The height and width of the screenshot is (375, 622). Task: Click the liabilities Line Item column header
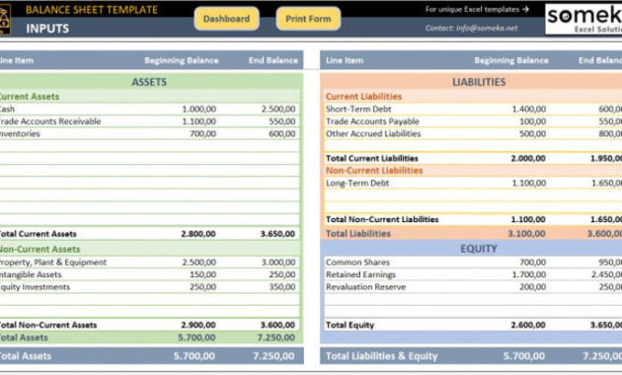345,60
